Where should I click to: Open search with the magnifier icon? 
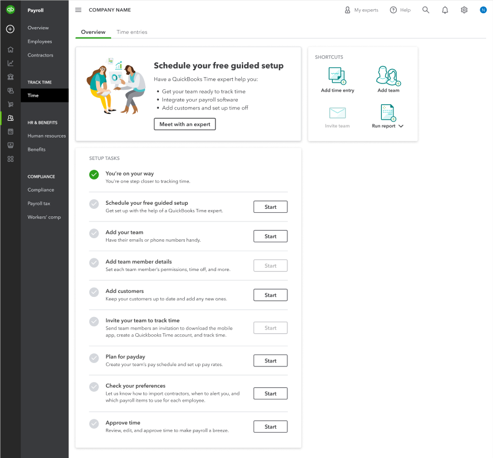pos(426,10)
